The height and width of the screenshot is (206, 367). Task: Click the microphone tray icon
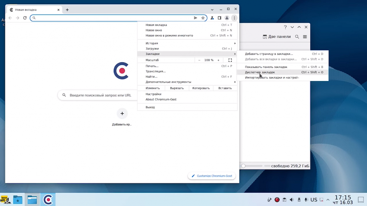(306, 200)
